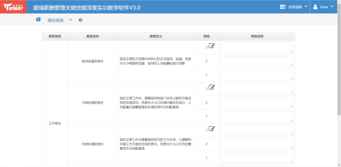Focus level 3 description box for 指导监督的责任

pos(257,47)
